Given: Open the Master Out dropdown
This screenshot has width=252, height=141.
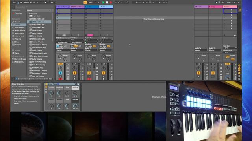Looking at the screenshot, I should tap(230, 52).
